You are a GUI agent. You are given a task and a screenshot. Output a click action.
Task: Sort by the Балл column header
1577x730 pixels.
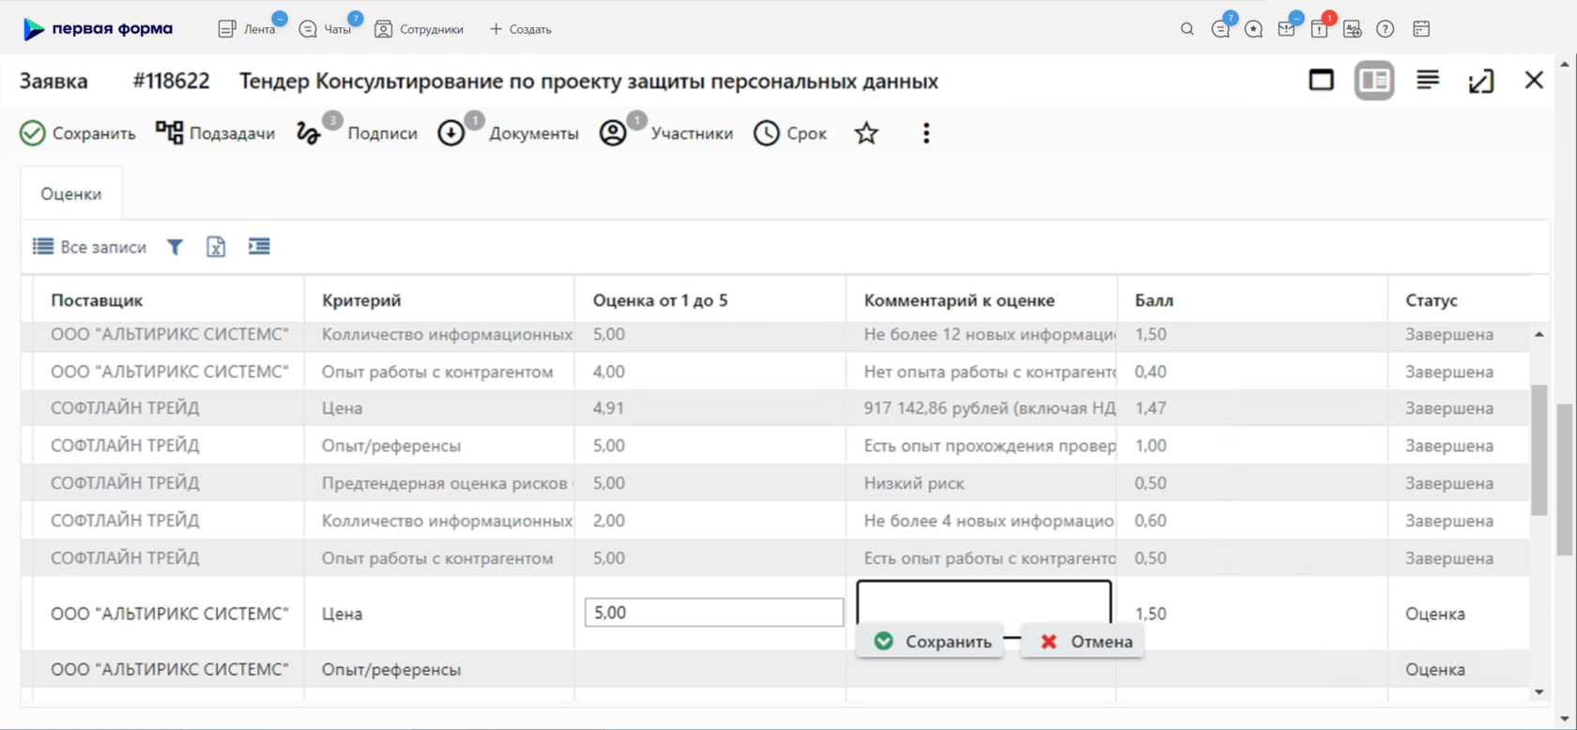point(1154,300)
